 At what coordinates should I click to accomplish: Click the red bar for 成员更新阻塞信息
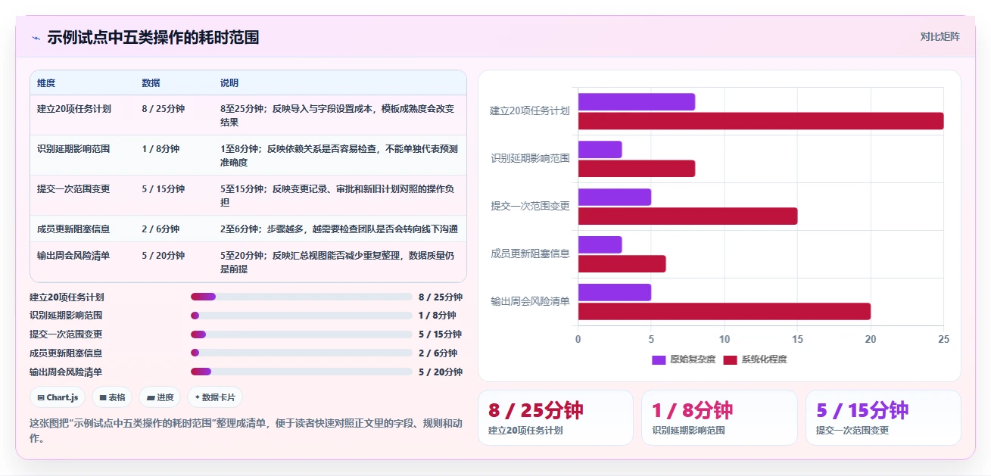[x=622, y=264]
